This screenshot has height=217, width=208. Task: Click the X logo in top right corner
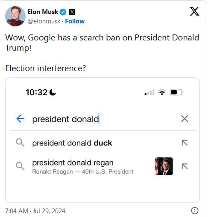point(194,11)
